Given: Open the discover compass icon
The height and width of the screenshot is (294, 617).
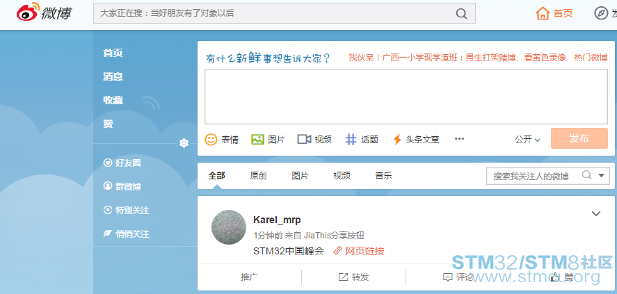Looking at the screenshot, I should click(x=601, y=13).
